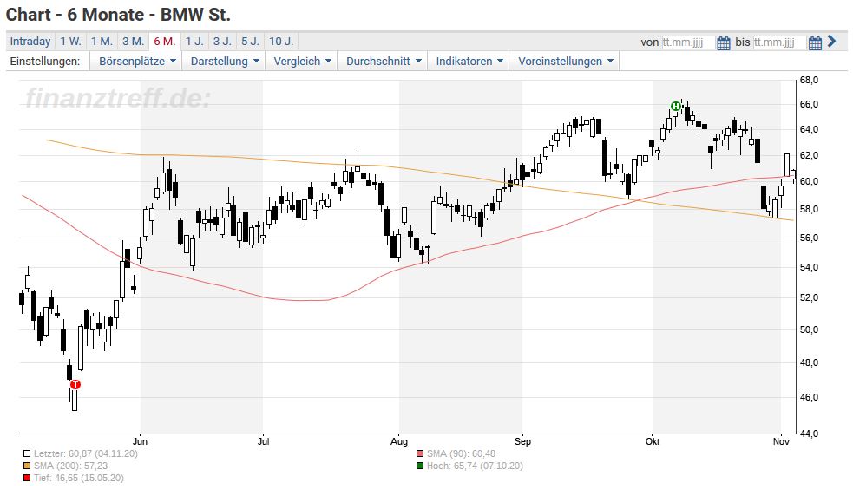Screen dimensions: 853x489
Task: Select the Intraday time range tab
Action: coord(30,42)
